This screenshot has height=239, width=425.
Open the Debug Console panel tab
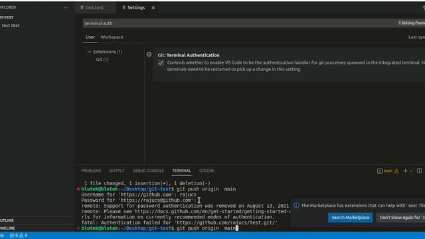(148, 171)
